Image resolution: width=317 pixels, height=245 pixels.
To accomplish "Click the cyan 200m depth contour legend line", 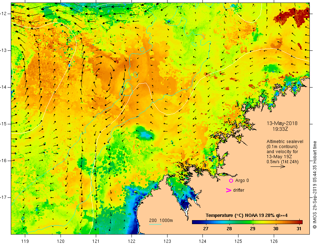I will coord(155,224).
